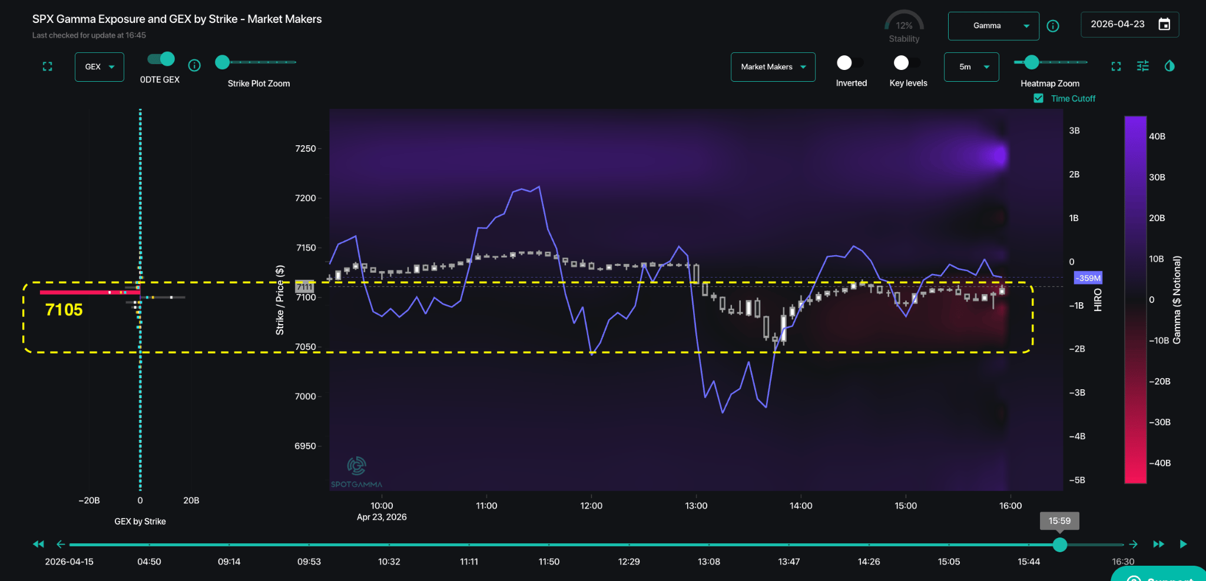1206x581 pixels.
Task: Click the 2026-04-23 date field
Action: (1118, 24)
